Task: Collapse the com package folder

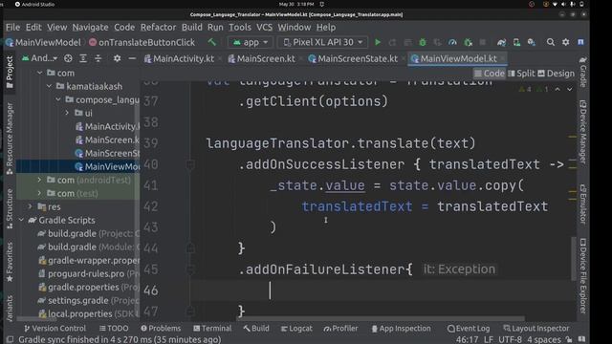Action: point(39,73)
